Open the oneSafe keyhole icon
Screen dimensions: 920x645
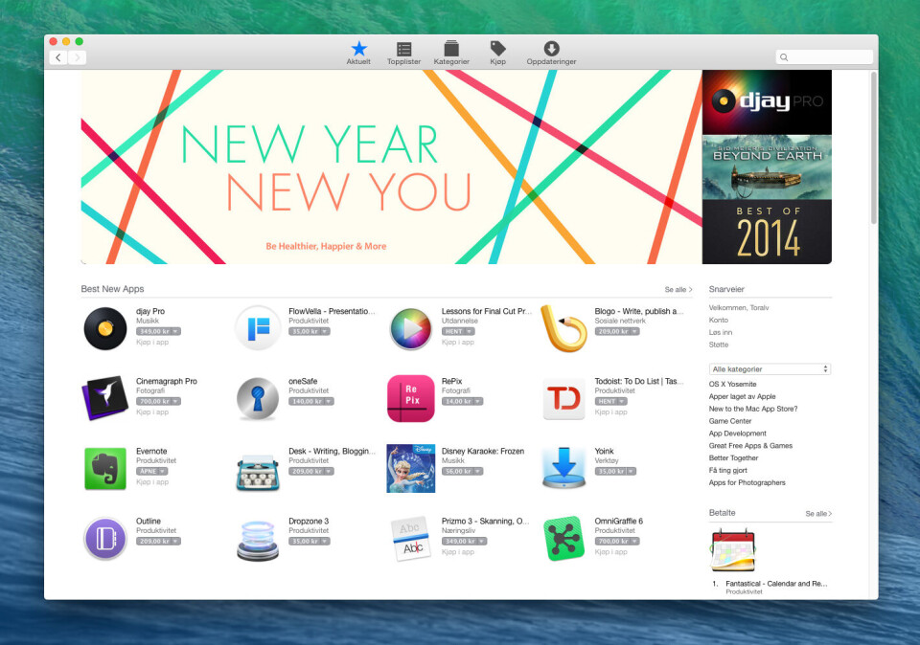tap(258, 398)
